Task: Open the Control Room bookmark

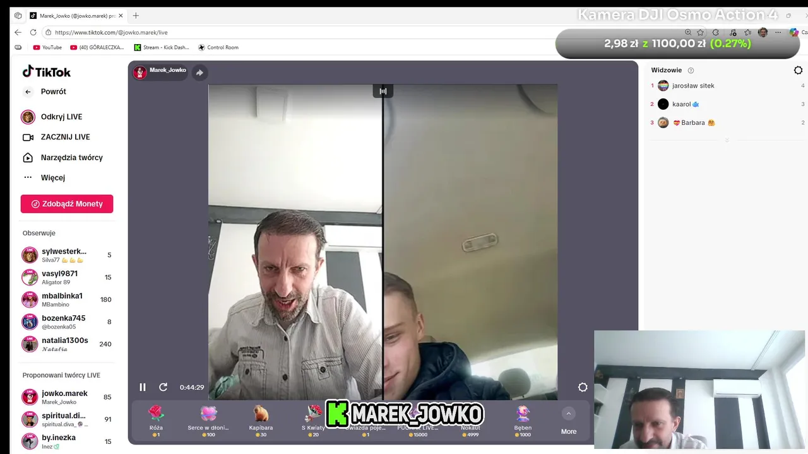Action: click(x=218, y=47)
